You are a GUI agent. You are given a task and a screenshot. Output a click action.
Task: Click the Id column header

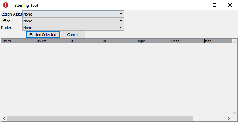pyautogui.click(x=120, y=41)
